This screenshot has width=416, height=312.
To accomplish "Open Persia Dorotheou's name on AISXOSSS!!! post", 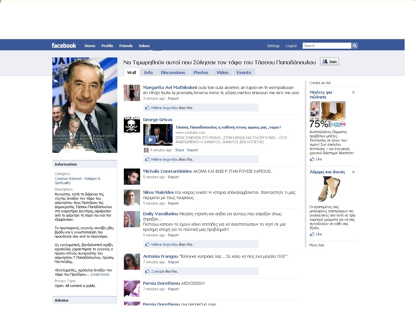I will [162, 283].
